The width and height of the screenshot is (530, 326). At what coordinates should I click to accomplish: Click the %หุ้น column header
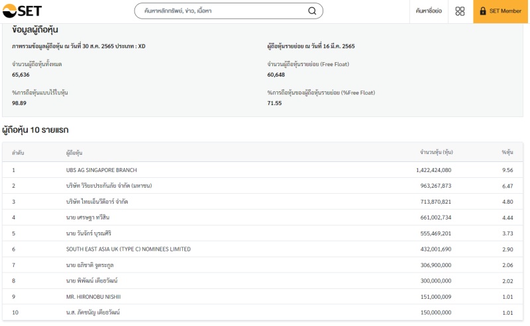pyautogui.click(x=507, y=153)
